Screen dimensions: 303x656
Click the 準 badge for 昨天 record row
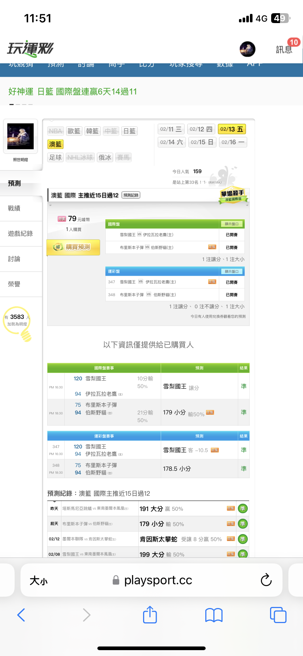coord(243,508)
